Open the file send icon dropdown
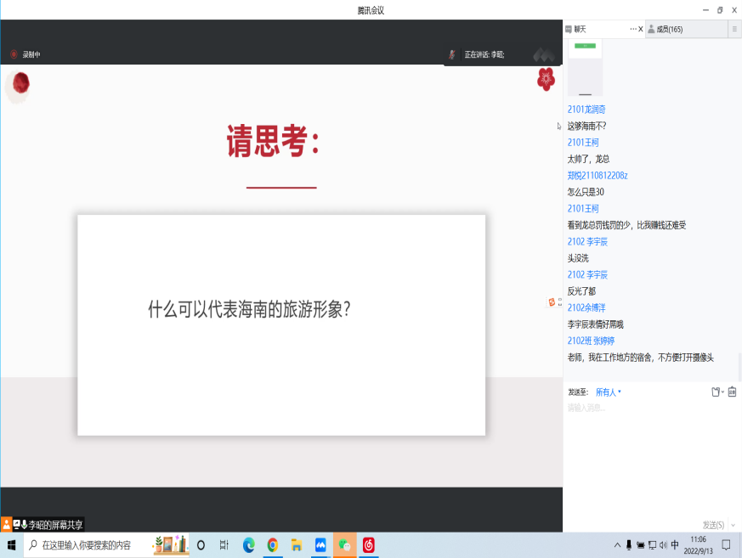 pos(717,392)
